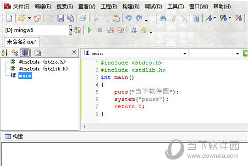
Task: Click the find previous binoculars icon
Action: [184, 18]
